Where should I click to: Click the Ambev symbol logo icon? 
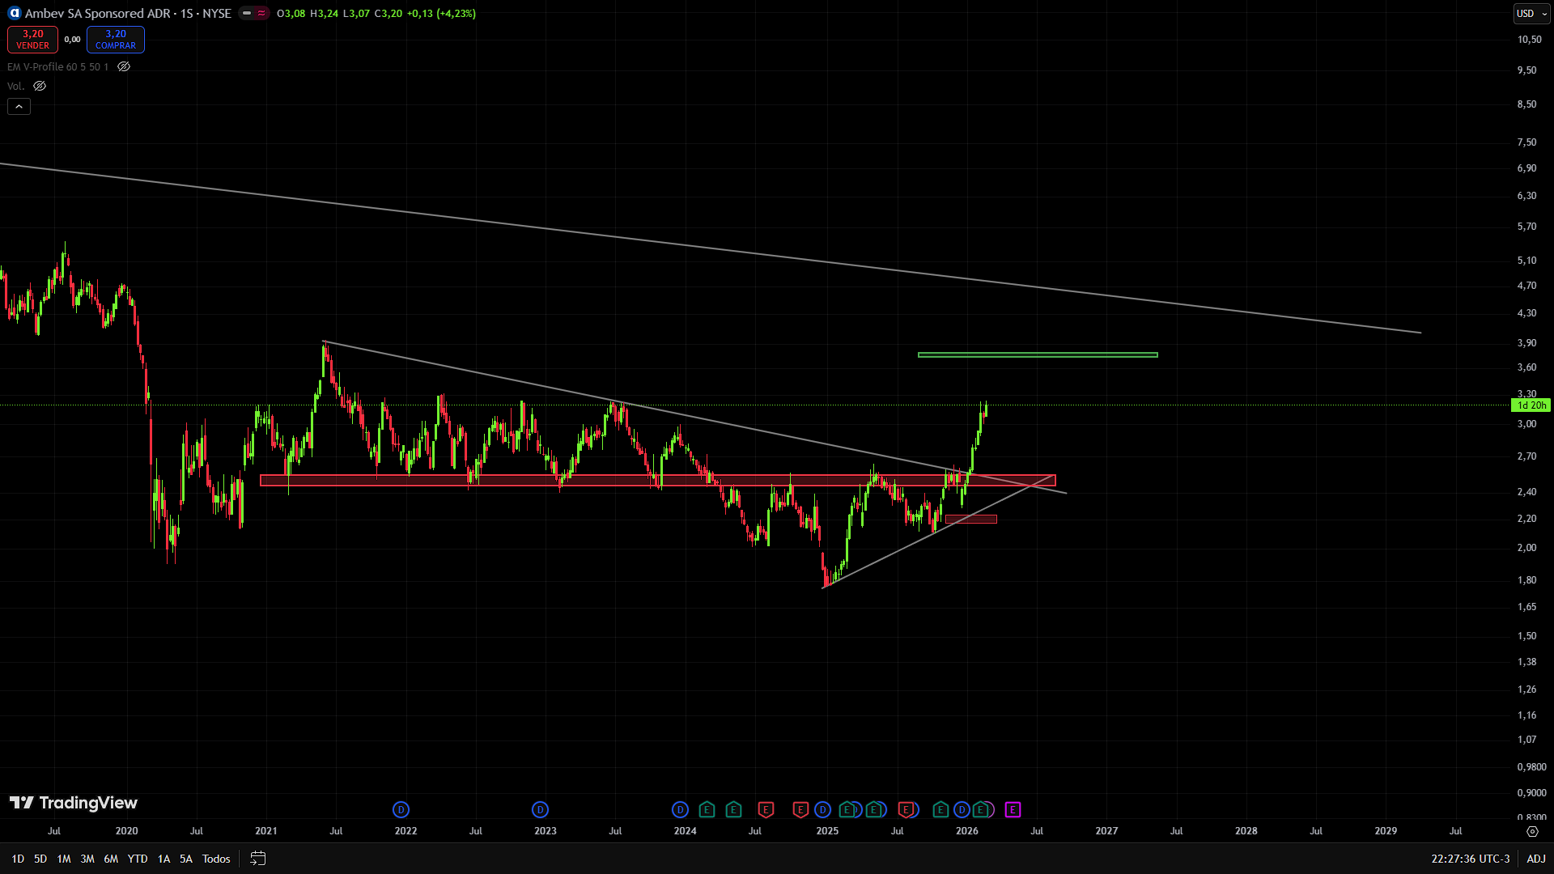point(14,13)
